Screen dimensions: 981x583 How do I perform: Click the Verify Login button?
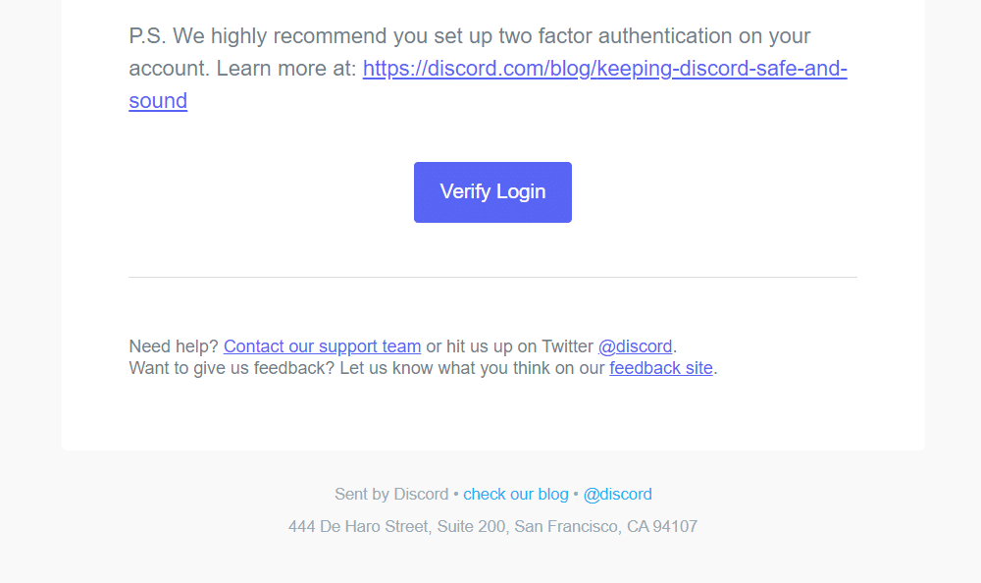point(492,191)
